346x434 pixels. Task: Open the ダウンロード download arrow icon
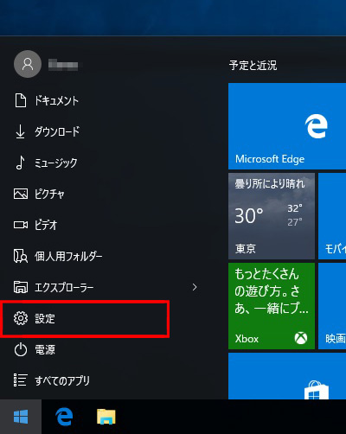pyautogui.click(x=20, y=131)
